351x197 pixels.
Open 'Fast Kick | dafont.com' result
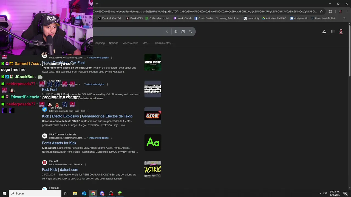pyautogui.click(x=60, y=170)
